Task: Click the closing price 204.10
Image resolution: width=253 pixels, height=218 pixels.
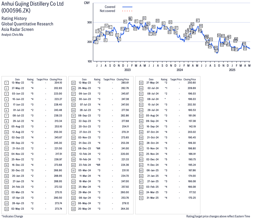Action: coord(58,83)
